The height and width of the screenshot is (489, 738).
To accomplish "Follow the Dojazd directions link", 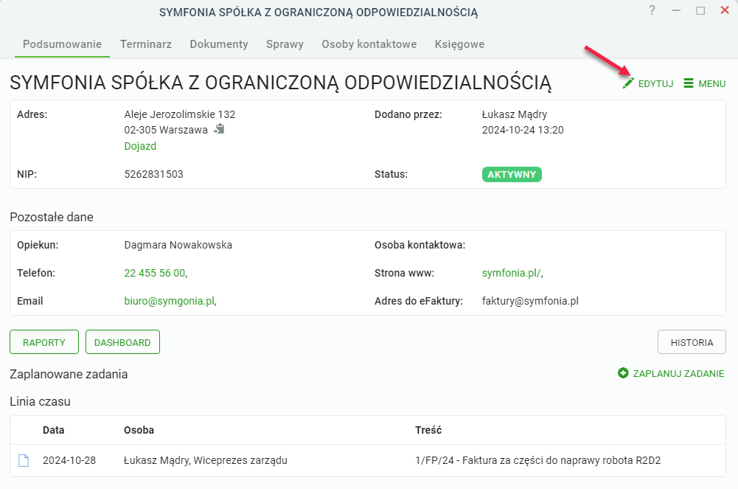I will click(140, 146).
